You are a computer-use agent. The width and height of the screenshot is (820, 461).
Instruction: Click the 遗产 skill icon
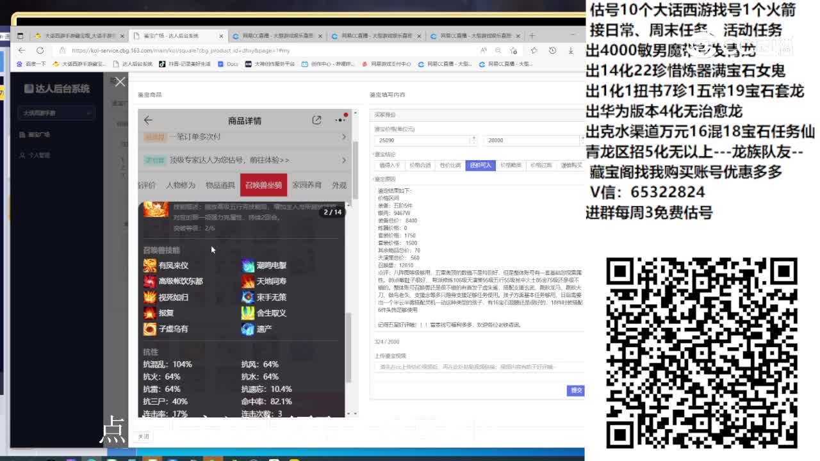[248, 328]
